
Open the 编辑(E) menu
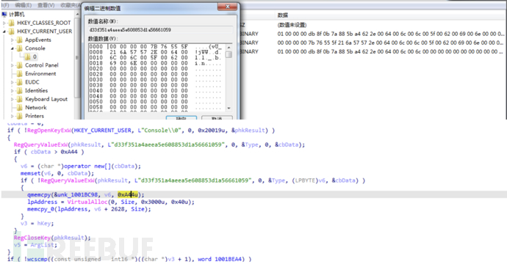[24, 5]
